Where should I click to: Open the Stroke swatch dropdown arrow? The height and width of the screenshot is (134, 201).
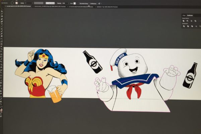click(18, 3)
